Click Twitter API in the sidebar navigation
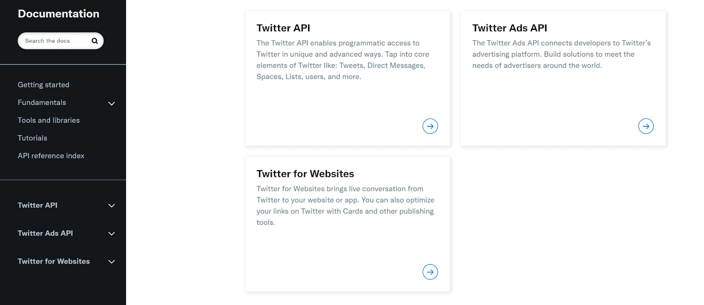This screenshot has width=704, height=305. point(37,205)
